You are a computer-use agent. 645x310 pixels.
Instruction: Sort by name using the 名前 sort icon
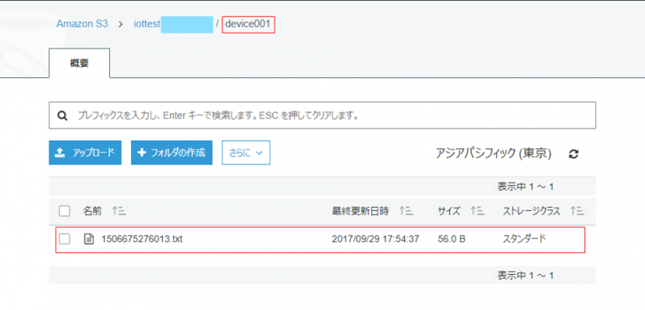119,211
